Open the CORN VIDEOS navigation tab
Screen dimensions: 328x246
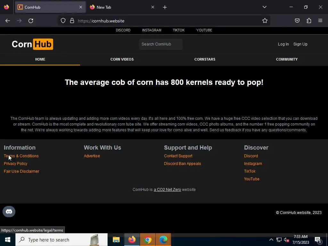click(122, 59)
